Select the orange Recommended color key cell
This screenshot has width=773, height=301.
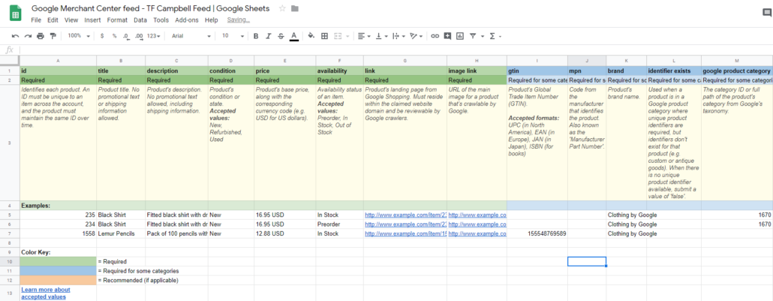click(x=59, y=280)
